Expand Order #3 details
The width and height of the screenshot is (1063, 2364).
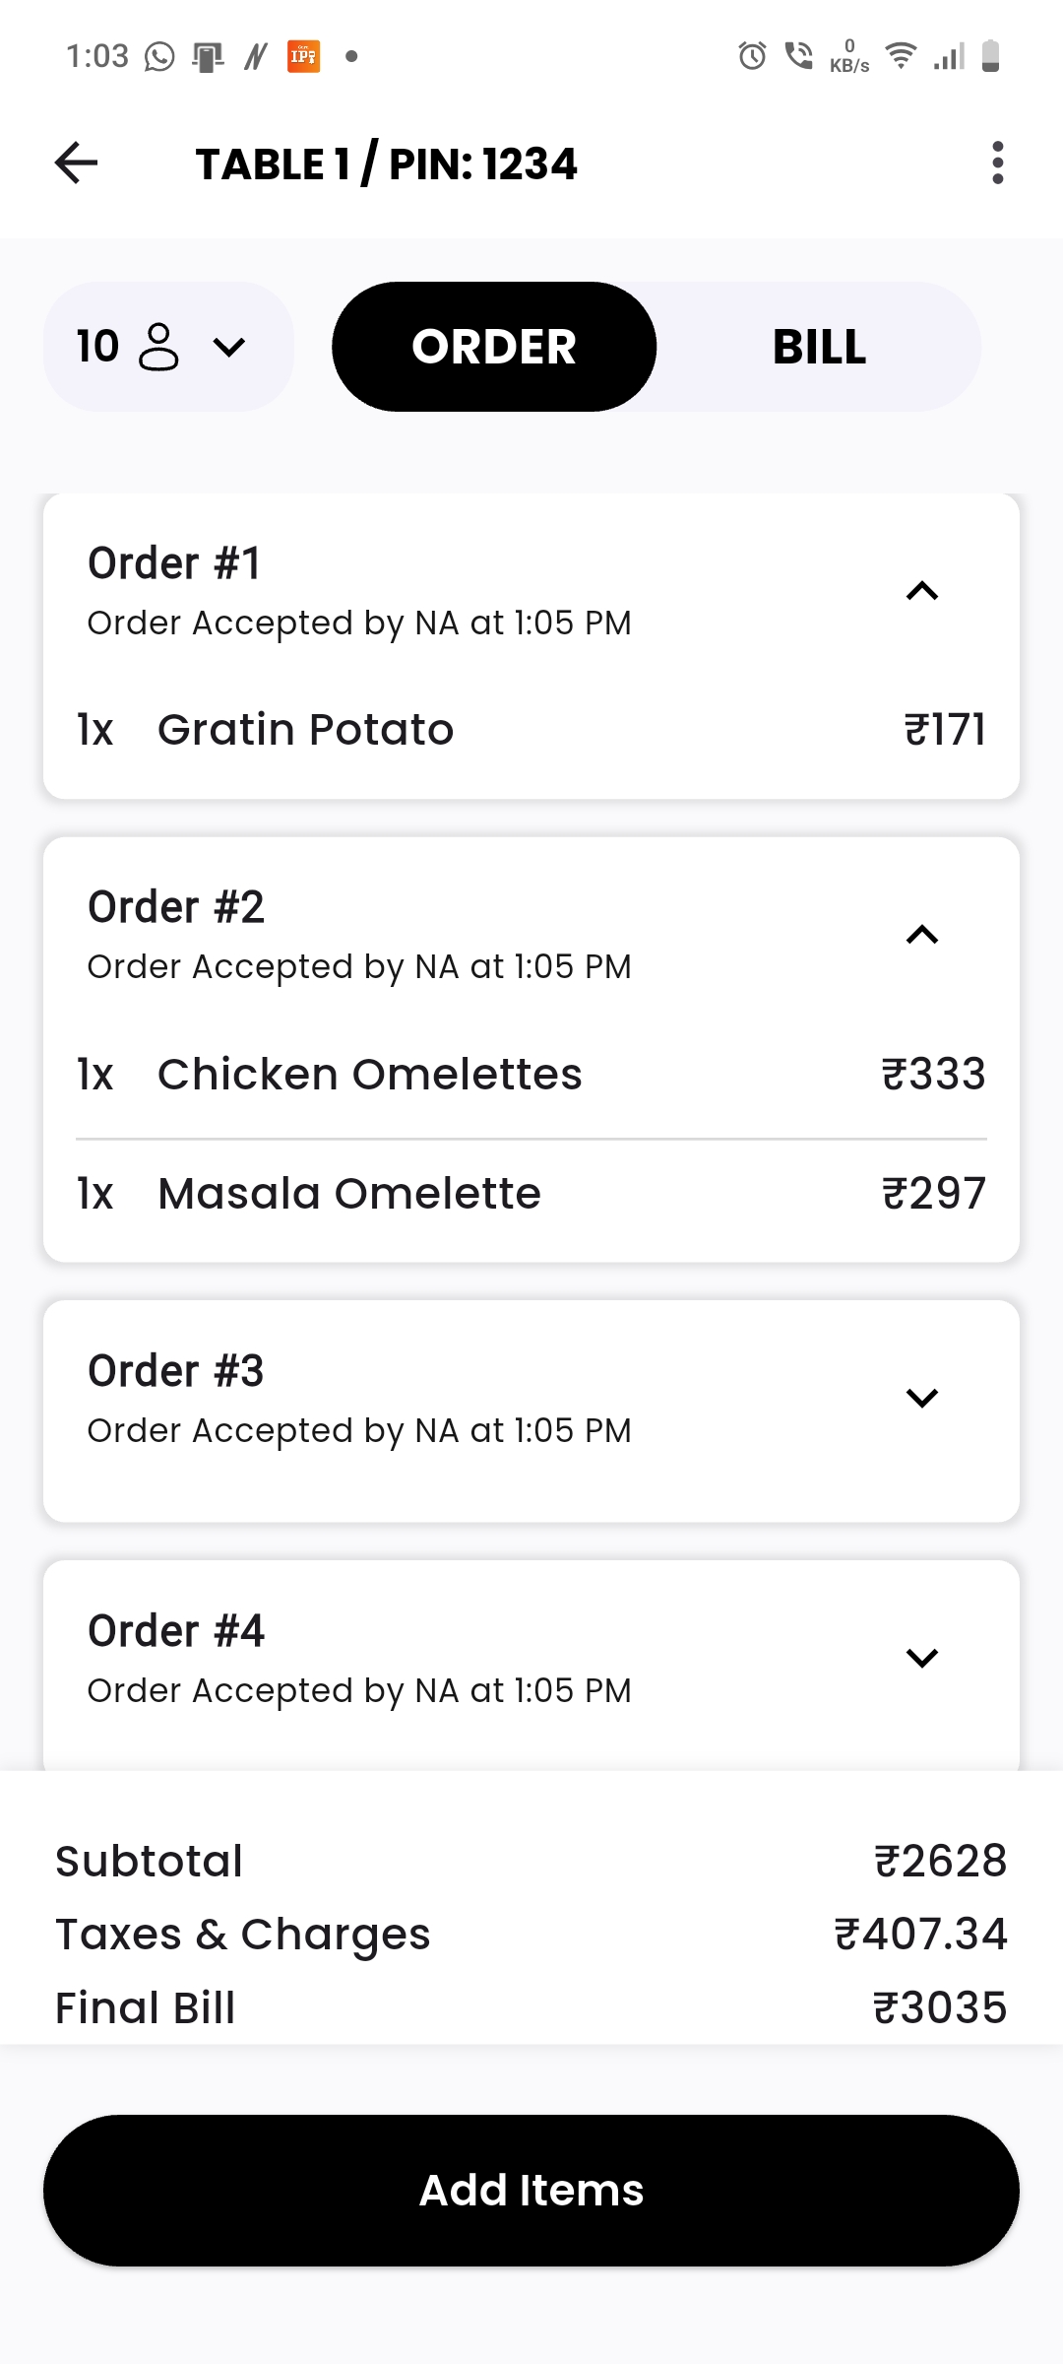pos(922,1398)
